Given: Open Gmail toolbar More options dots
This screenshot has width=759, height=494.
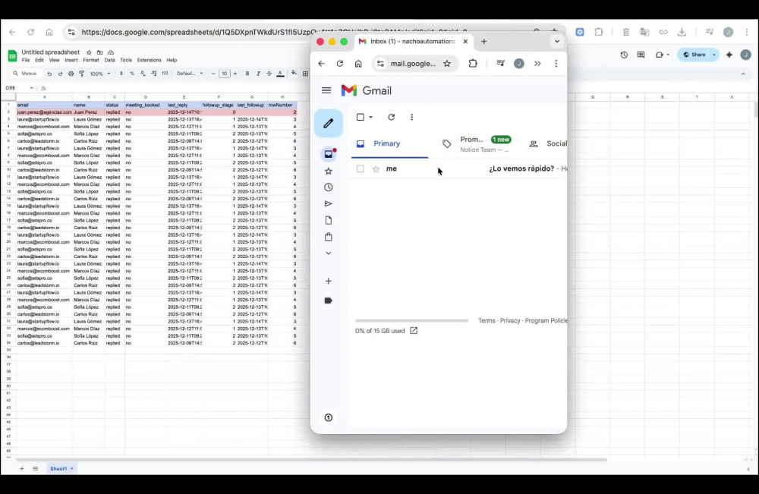Looking at the screenshot, I should [412, 117].
